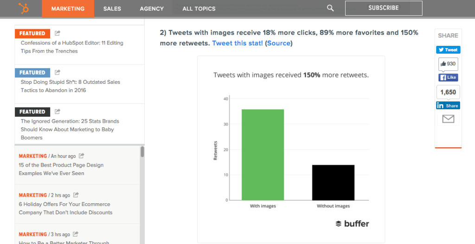Go to the Agency section
Image resolution: width=475 pixels, height=244 pixels.
coord(152,9)
